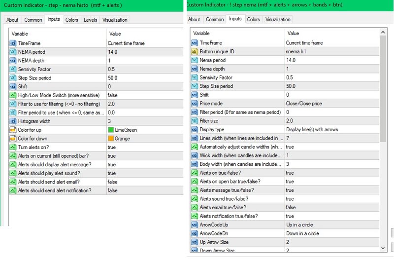Screen dimensions: 394x259
Task: Click the Histogram width row icon
Action: [x=13, y=121]
